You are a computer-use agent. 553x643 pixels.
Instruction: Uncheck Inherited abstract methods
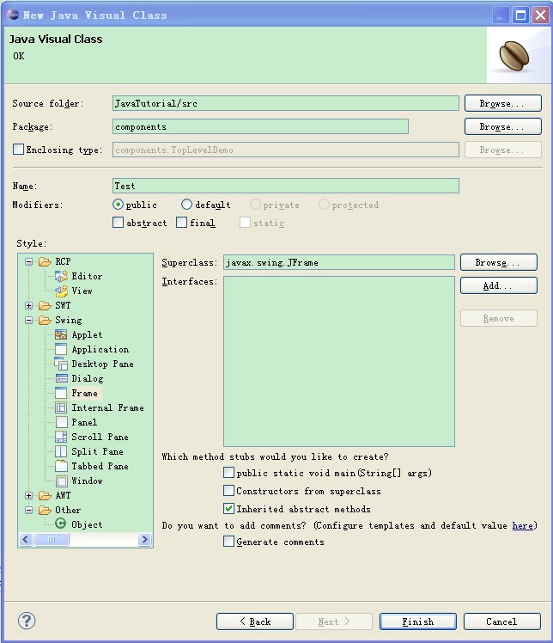(x=228, y=509)
